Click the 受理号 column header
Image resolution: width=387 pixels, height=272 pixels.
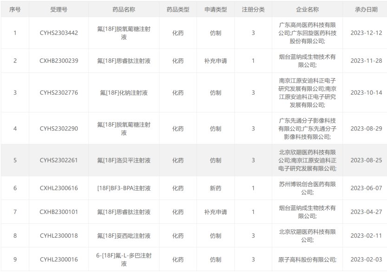59,9
